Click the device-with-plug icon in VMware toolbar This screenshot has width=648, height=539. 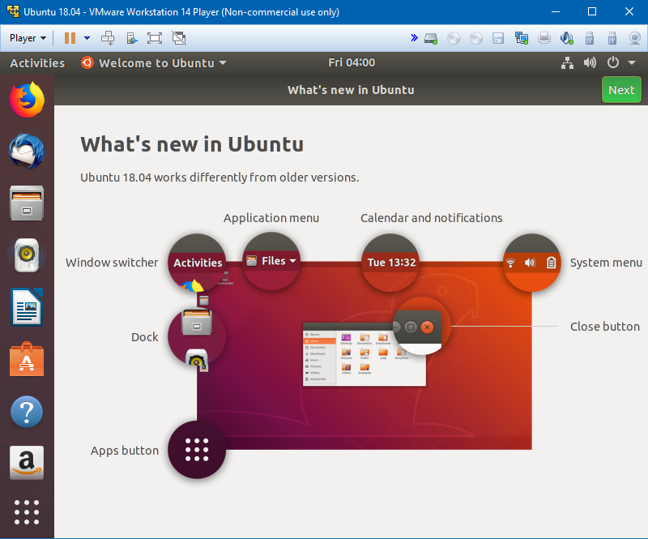click(x=132, y=38)
